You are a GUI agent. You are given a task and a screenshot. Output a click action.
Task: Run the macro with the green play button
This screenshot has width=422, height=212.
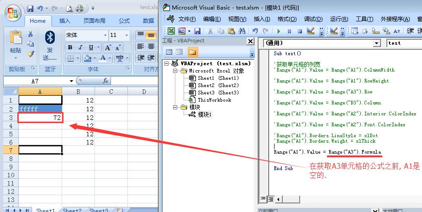(x=279, y=31)
